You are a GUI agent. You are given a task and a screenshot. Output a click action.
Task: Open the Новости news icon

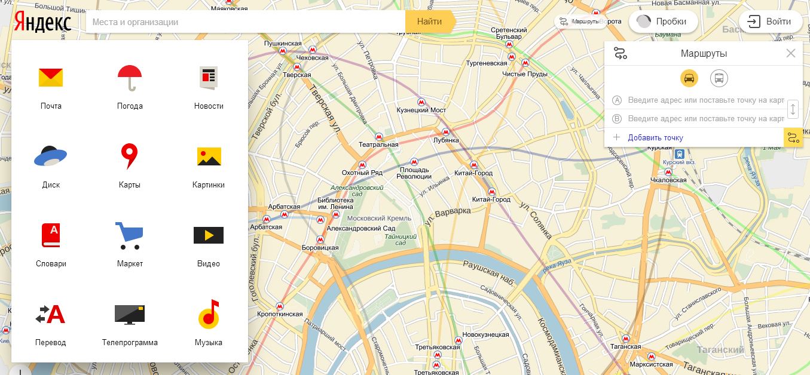coord(209,78)
